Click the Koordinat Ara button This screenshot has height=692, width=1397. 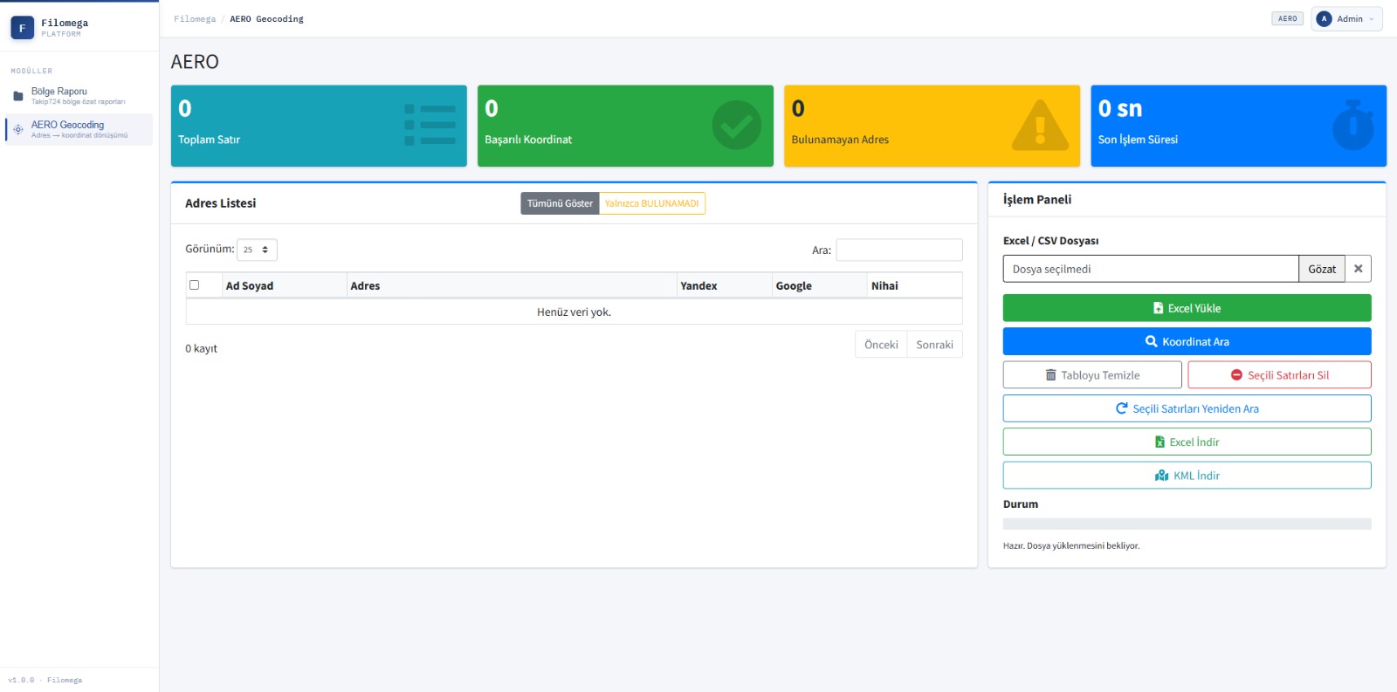point(1187,342)
